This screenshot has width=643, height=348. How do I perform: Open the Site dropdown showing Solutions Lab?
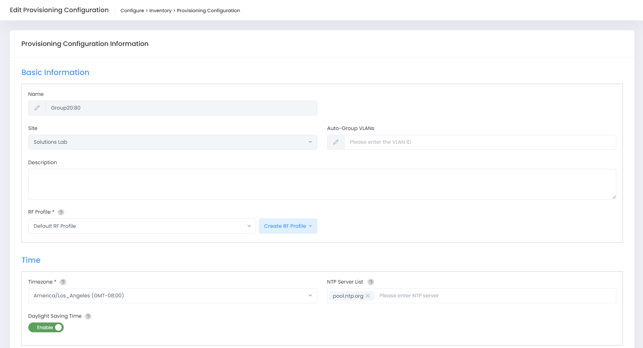coord(172,142)
